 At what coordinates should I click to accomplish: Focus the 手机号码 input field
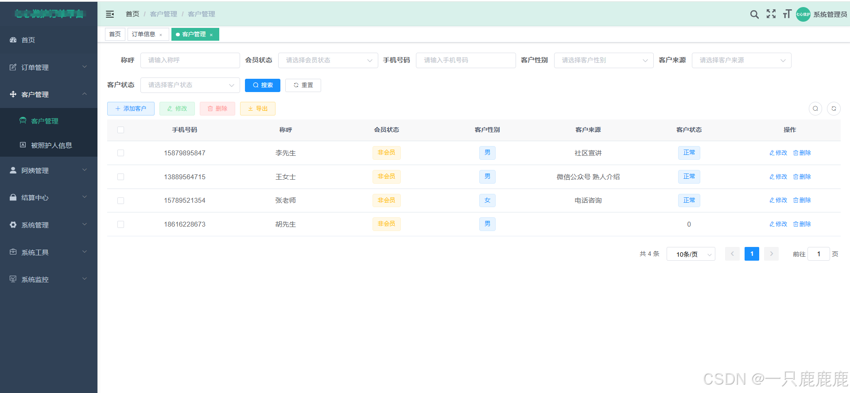[466, 60]
